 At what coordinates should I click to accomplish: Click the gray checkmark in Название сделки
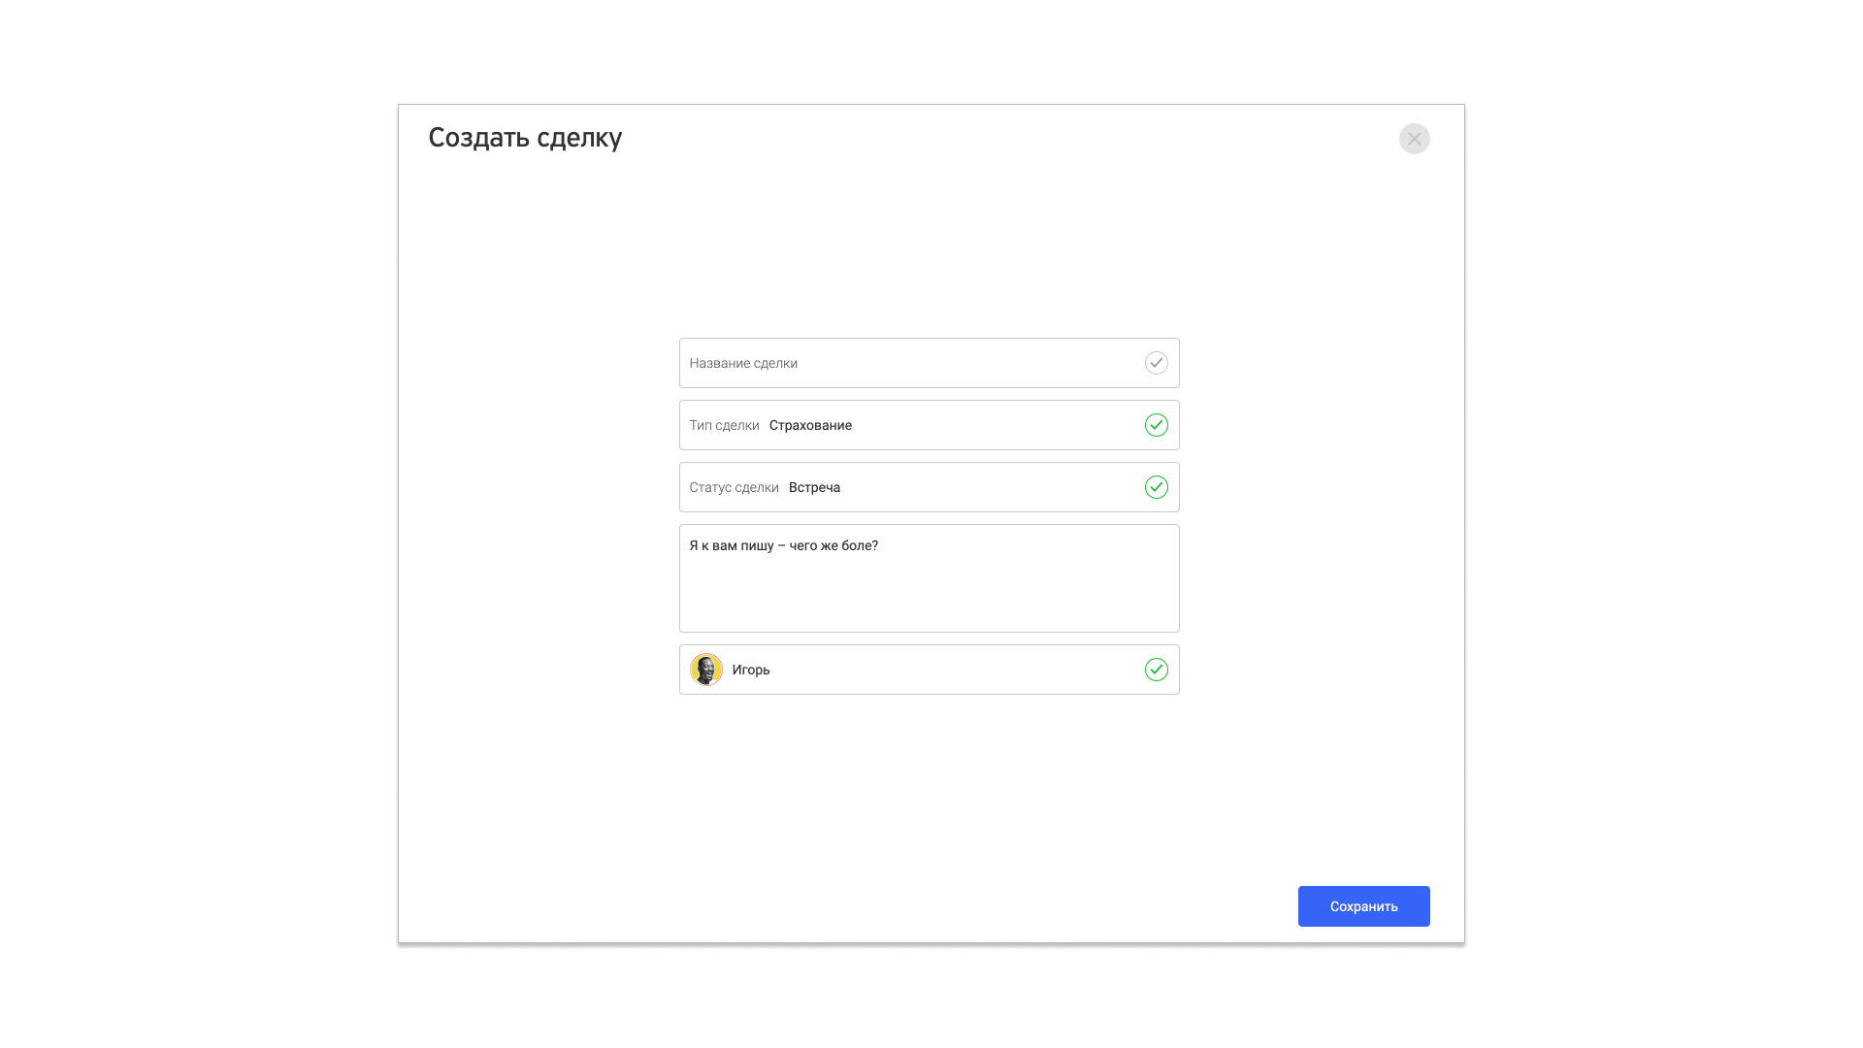point(1156,363)
